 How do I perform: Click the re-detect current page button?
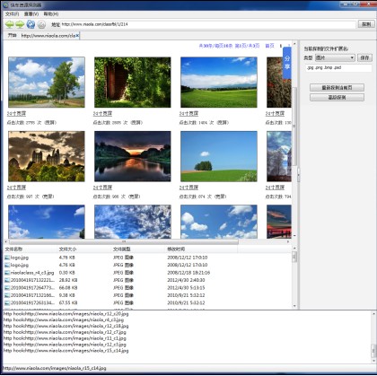tap(337, 88)
